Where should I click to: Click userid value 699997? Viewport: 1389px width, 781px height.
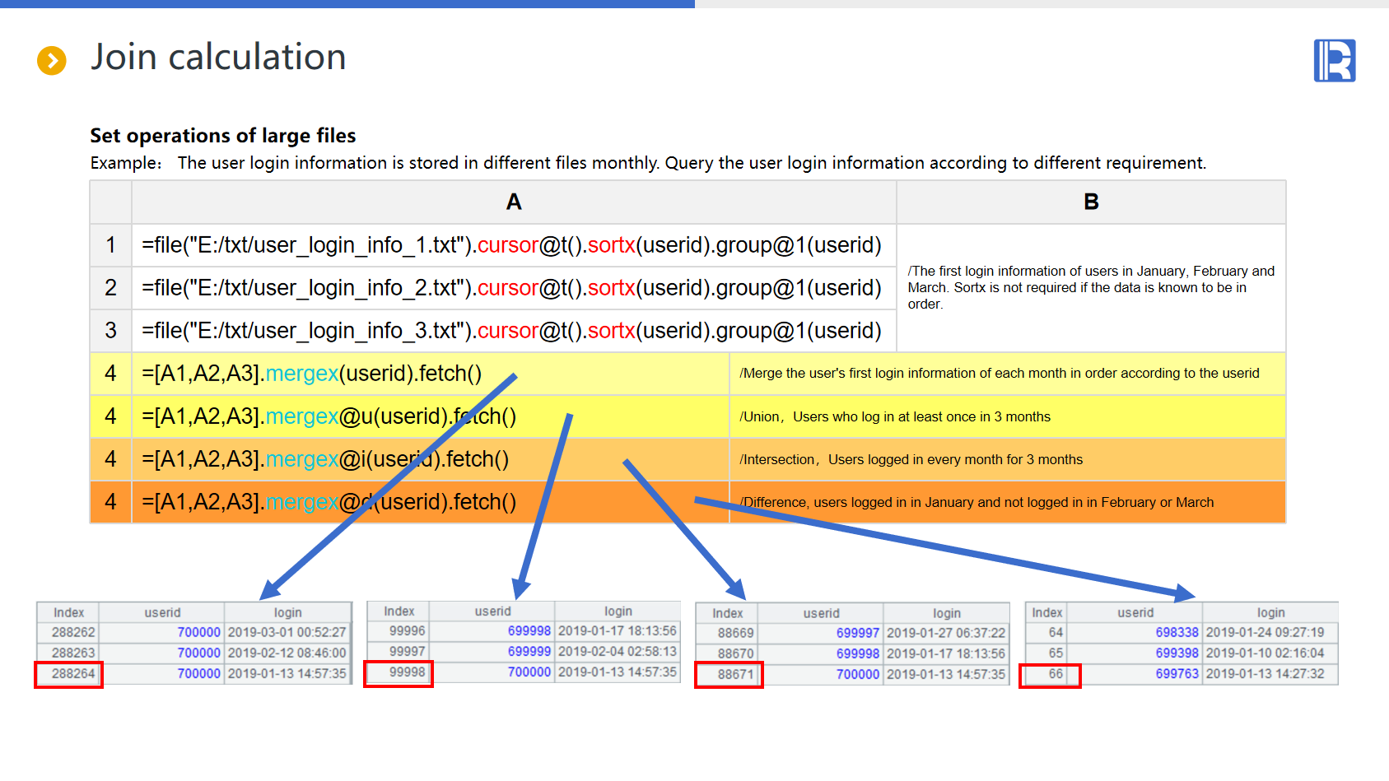[x=857, y=633]
